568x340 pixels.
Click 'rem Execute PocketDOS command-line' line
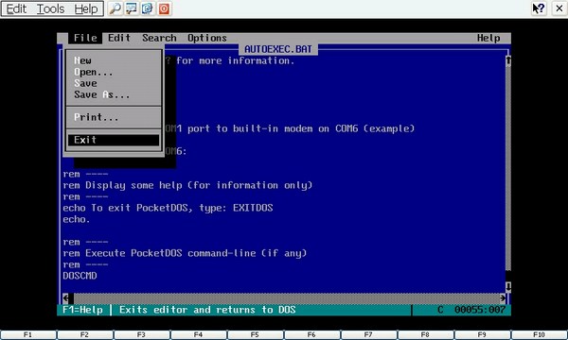[185, 253]
